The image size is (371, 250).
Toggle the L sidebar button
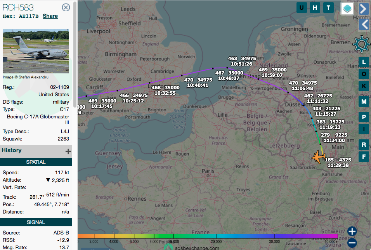coord(364,62)
